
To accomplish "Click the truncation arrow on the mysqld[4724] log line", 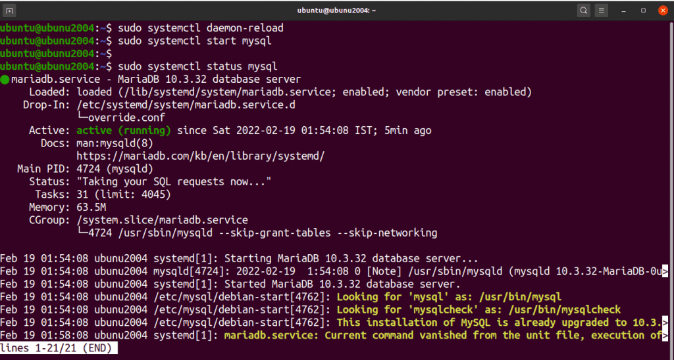I will coord(665,271).
